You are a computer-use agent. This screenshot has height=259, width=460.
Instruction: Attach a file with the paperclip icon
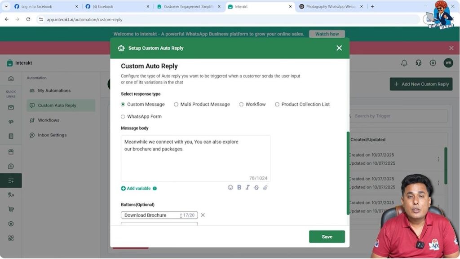[265, 188]
